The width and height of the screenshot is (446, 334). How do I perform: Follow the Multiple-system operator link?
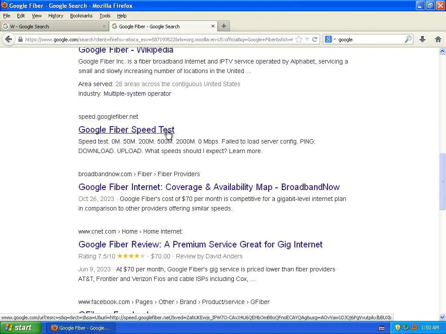[x=137, y=94]
